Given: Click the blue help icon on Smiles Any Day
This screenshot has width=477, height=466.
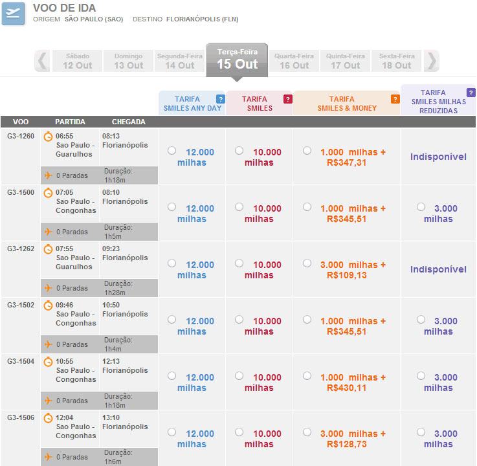Looking at the screenshot, I should (221, 99).
